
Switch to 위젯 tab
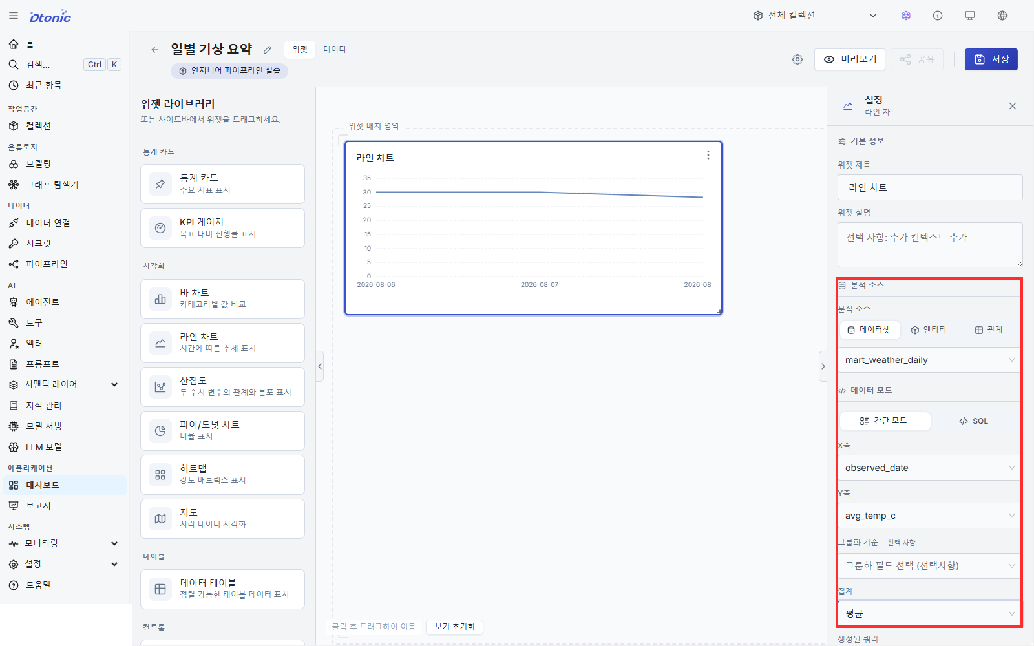click(300, 49)
